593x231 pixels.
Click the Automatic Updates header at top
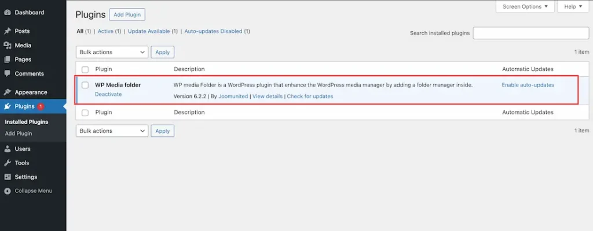pyautogui.click(x=528, y=69)
